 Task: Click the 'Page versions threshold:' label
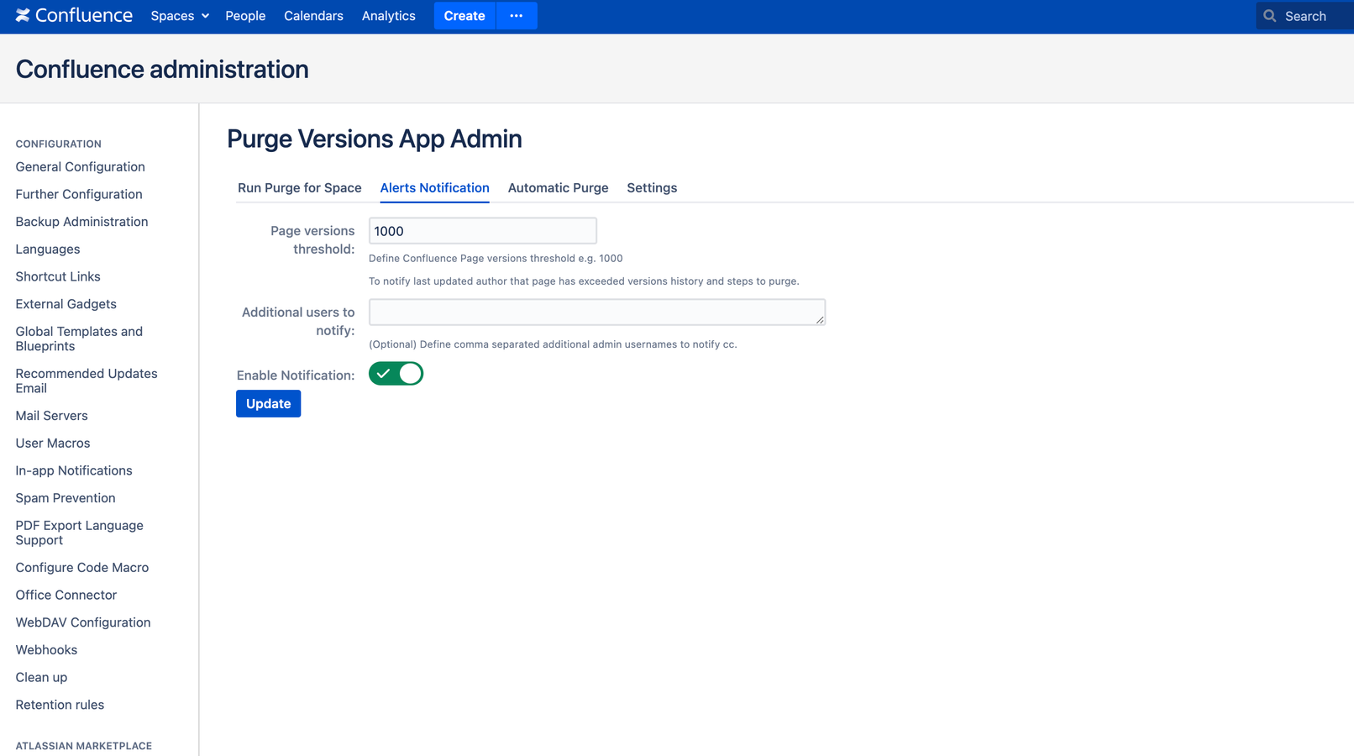[x=312, y=240]
